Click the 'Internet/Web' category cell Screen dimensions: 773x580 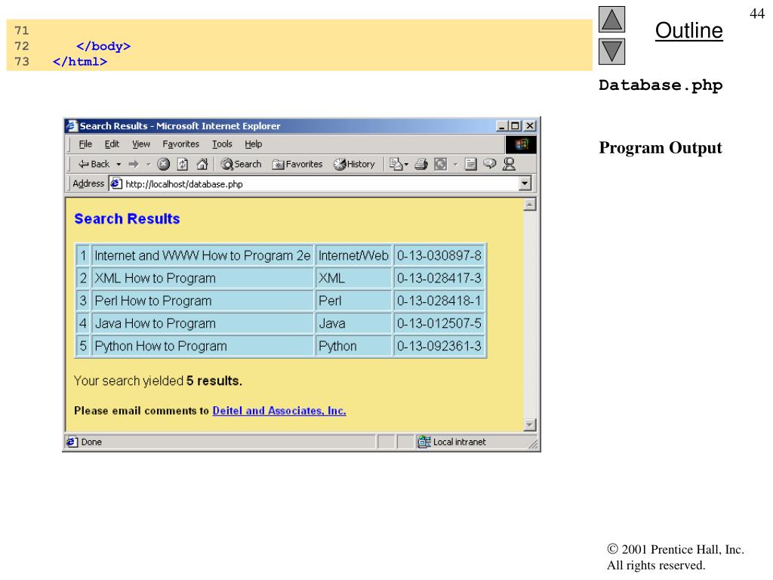353,255
